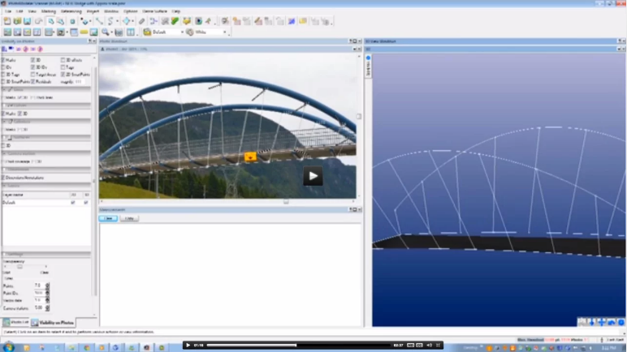Click first small icon in Visibility panel toolbar
The image size is (627, 352).
pos(4,49)
